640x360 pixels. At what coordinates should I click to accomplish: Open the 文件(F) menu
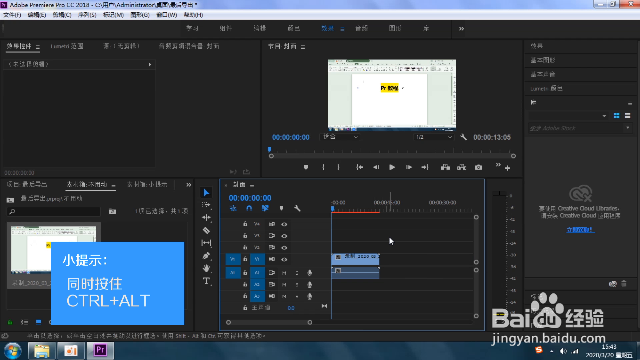12,15
